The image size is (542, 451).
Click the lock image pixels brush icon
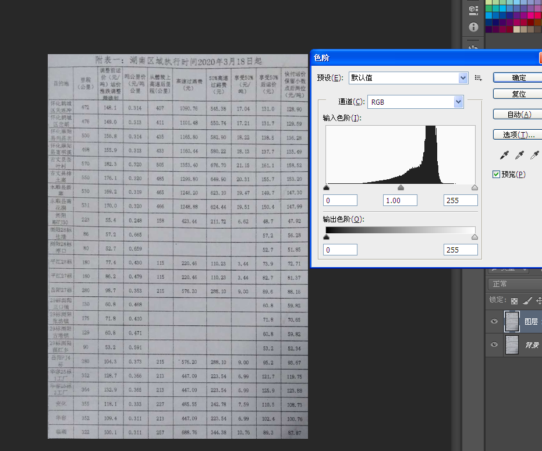[x=527, y=301]
